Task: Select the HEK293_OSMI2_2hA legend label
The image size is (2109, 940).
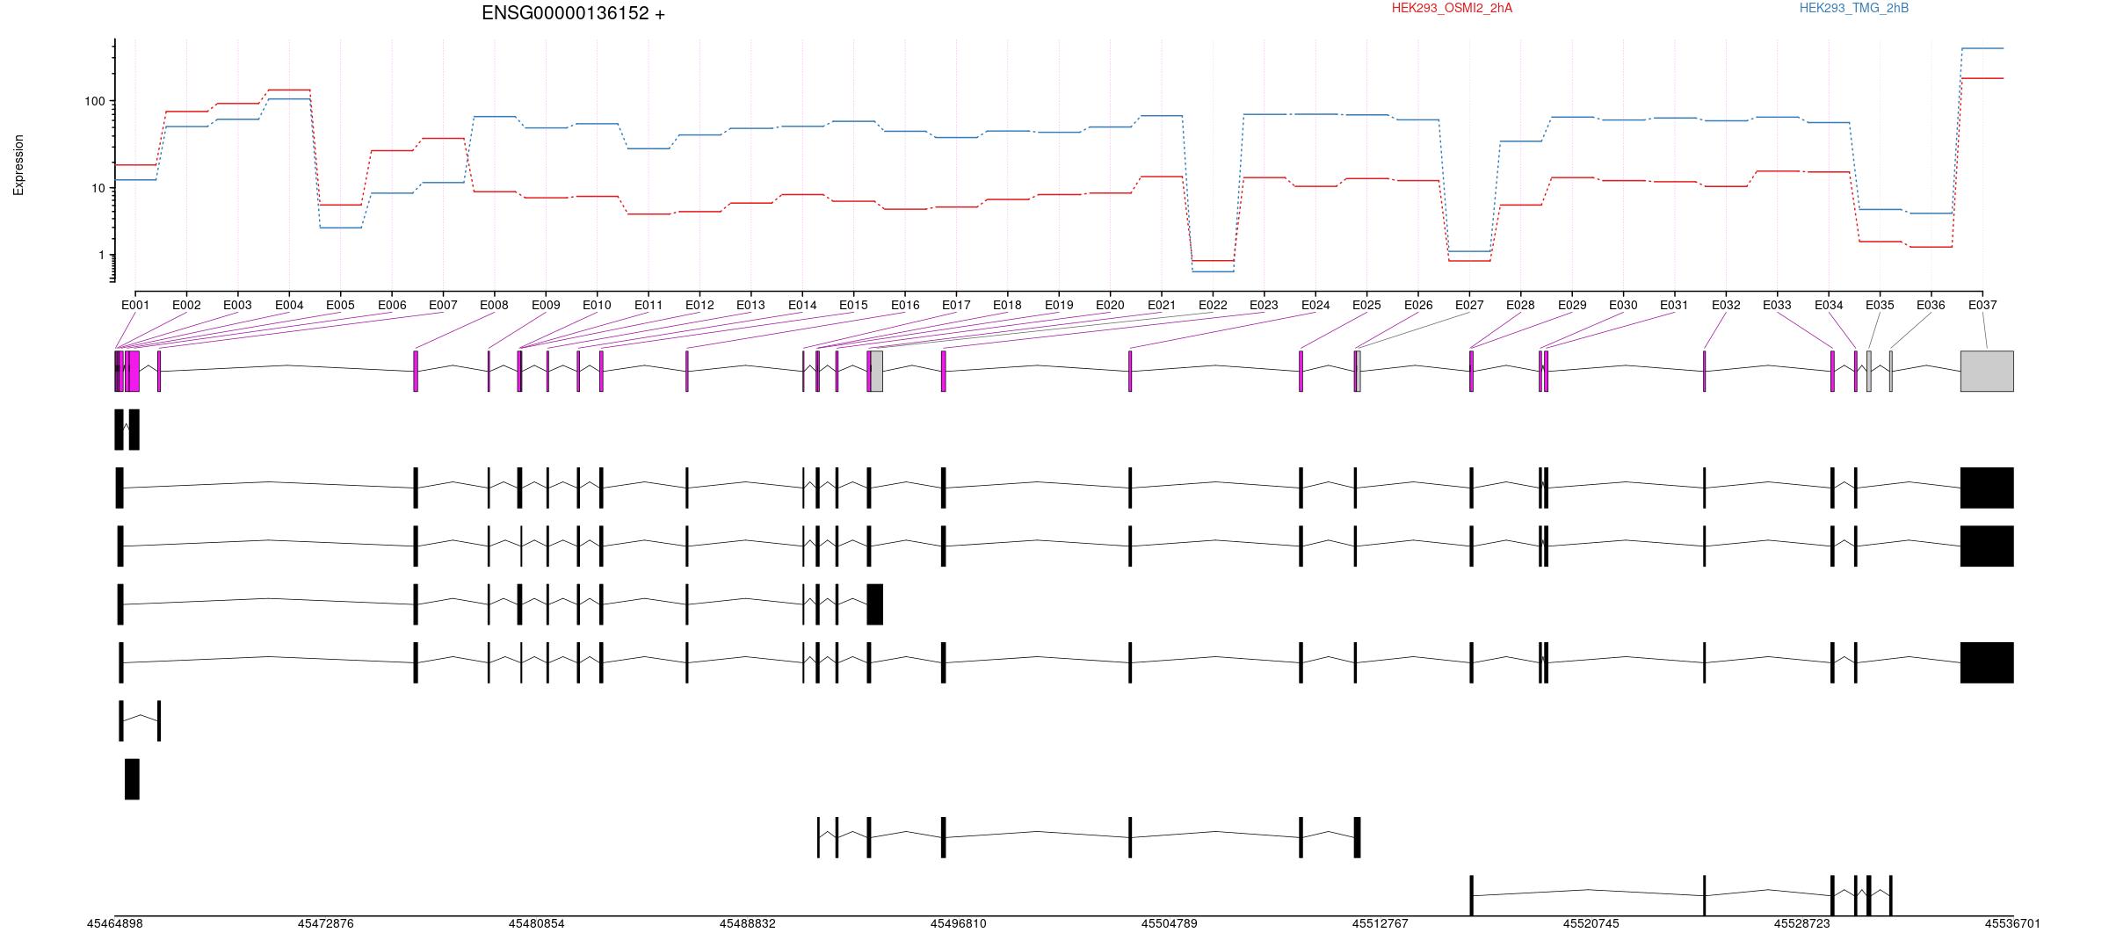Action: pos(1453,8)
